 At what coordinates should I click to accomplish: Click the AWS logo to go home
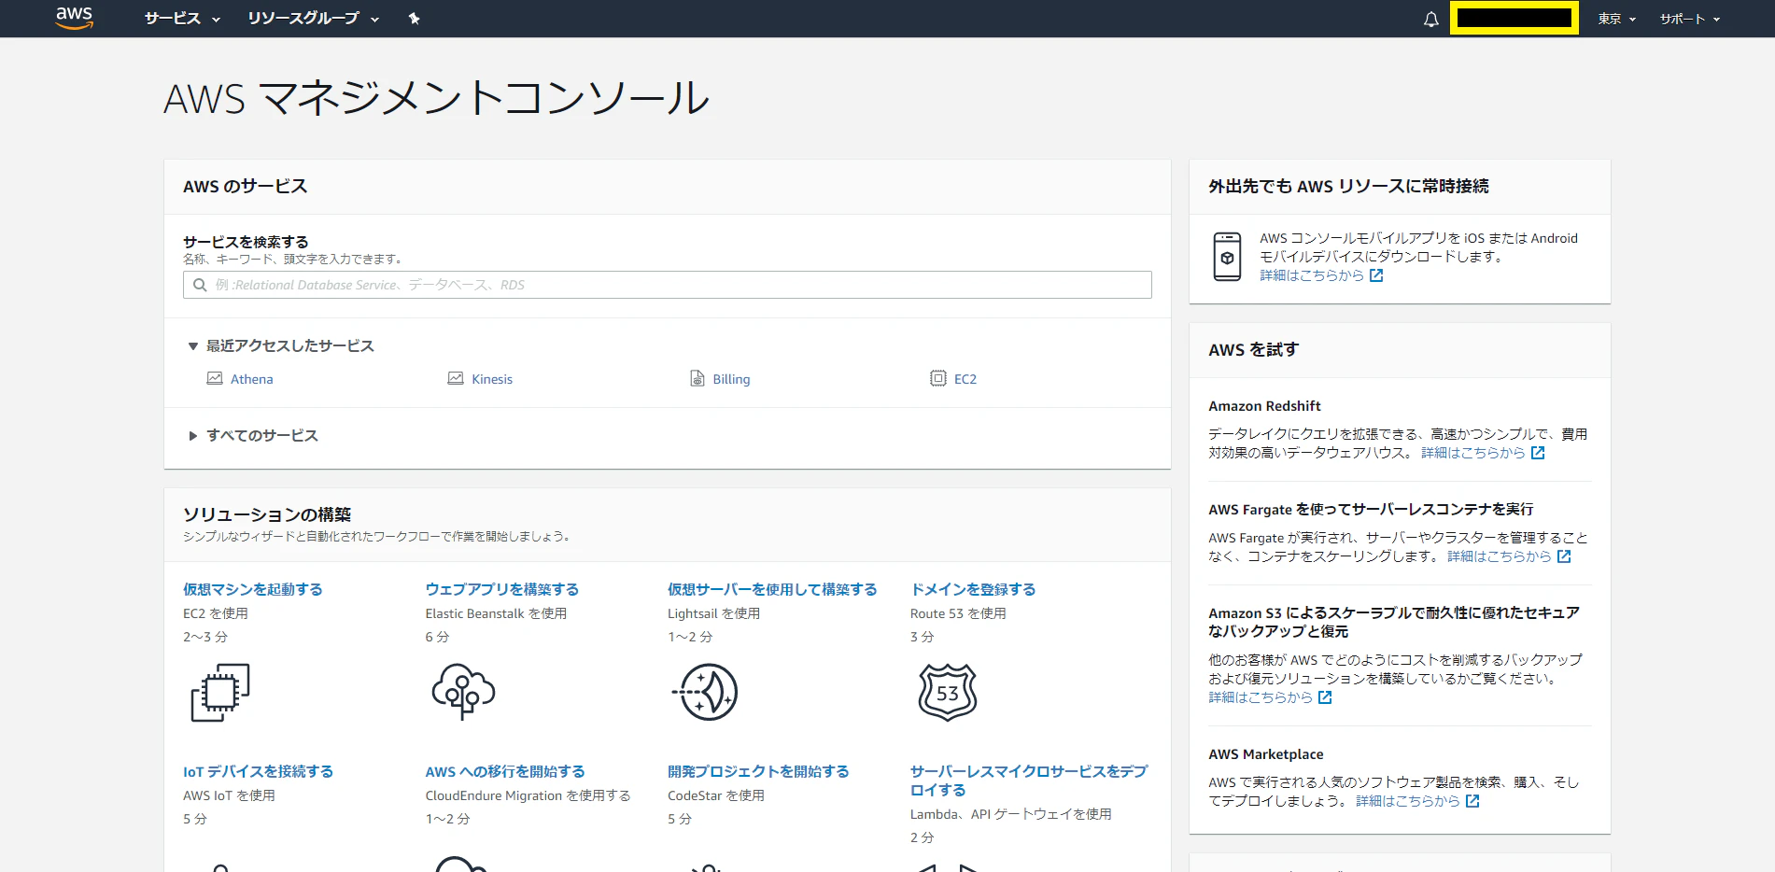[74, 18]
